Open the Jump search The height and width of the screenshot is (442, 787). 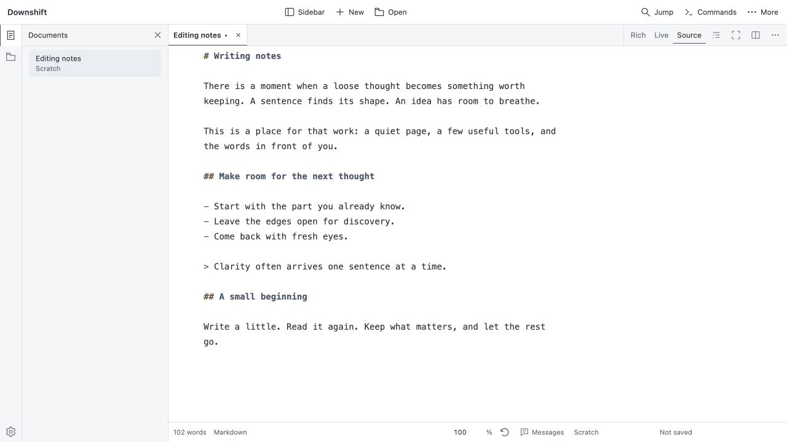657,12
